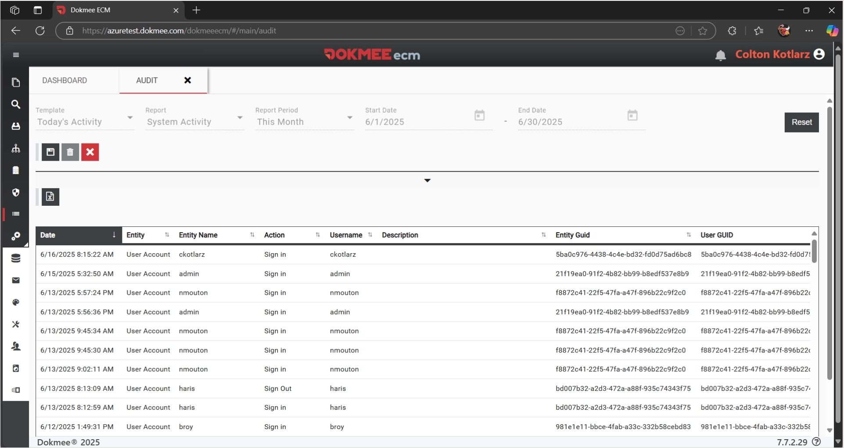The image size is (844, 448).
Task: Select the haris Sign Out row
Action: point(423,389)
